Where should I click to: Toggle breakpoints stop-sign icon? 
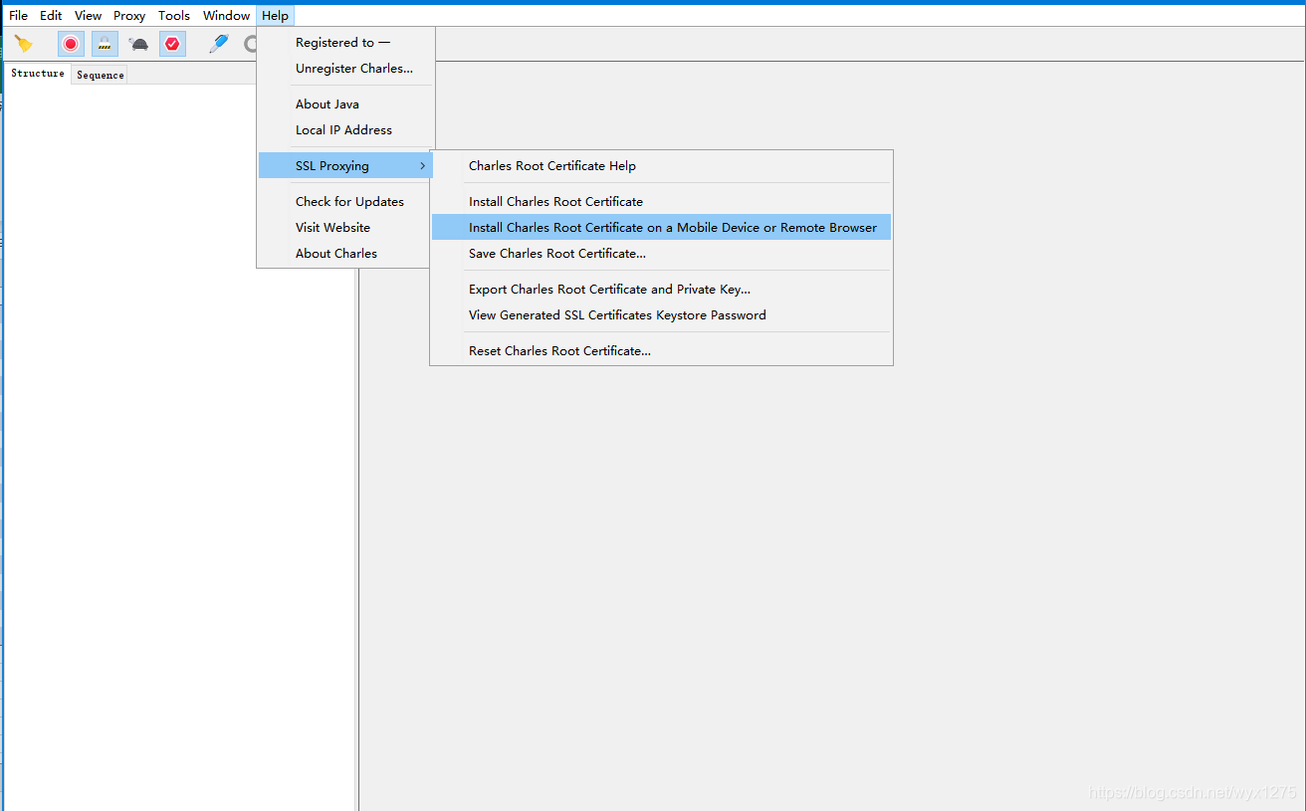pyautogui.click(x=172, y=44)
